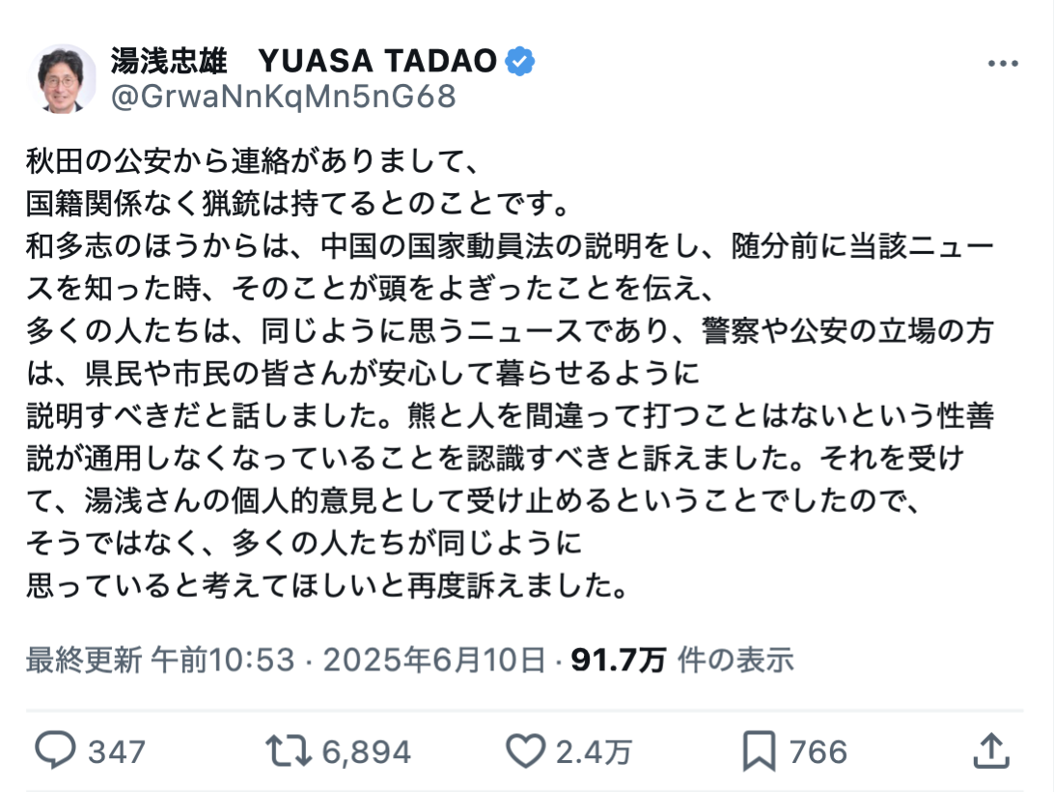This screenshot has height=792, width=1054.
Task: Click the 766 bookmarks count
Action: coord(818,752)
